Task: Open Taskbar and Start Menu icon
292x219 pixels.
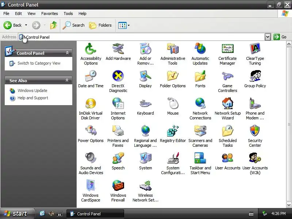Action: click(200, 158)
